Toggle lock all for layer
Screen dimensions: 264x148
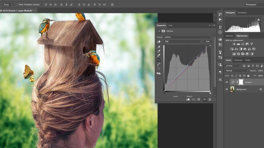(x=248, y=76)
